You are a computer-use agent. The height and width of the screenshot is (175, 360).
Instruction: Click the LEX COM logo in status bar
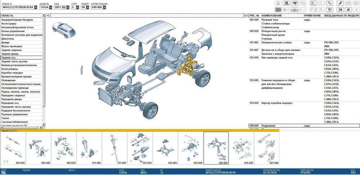pyautogui.click(x=3, y=171)
